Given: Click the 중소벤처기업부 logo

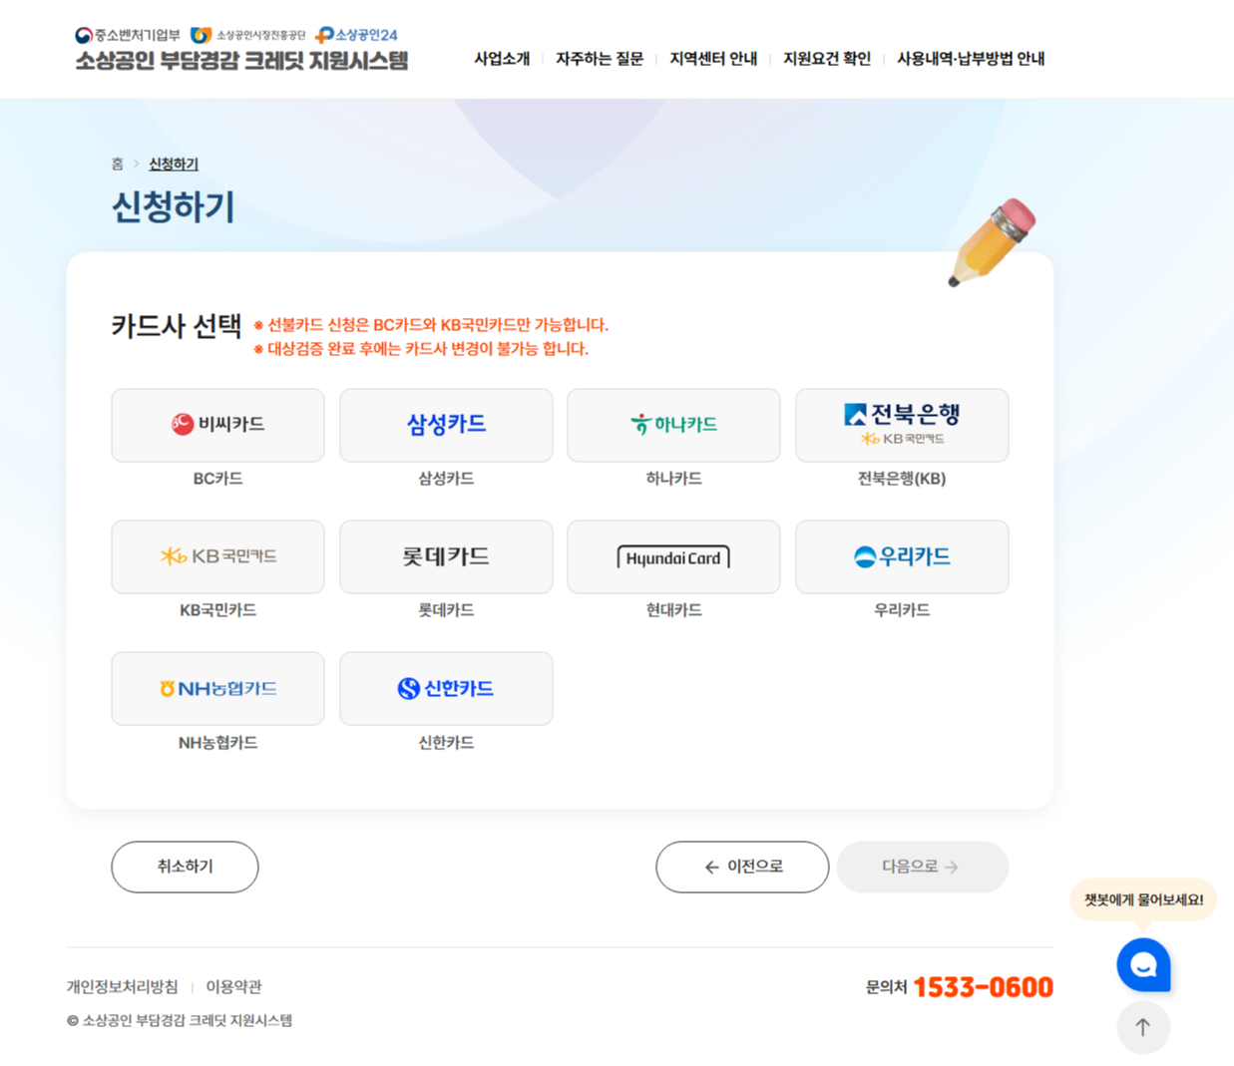Looking at the screenshot, I should (128, 35).
